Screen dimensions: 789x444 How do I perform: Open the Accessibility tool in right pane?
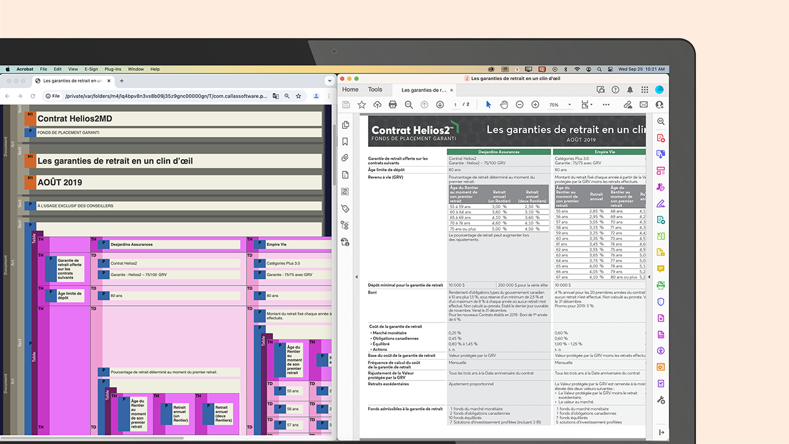point(661,351)
